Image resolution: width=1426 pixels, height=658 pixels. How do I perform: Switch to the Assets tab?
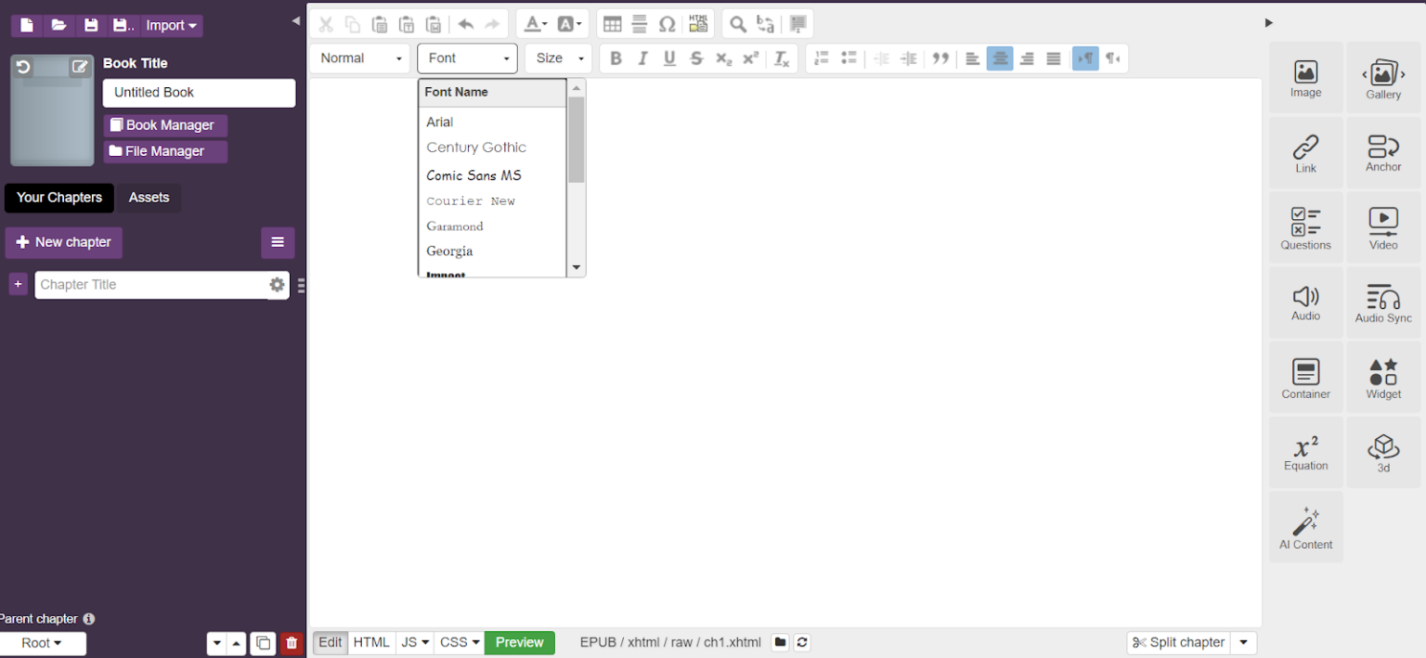point(149,198)
